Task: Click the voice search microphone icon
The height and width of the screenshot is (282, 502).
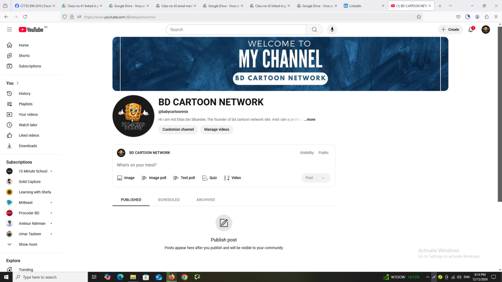Action: click(x=332, y=29)
